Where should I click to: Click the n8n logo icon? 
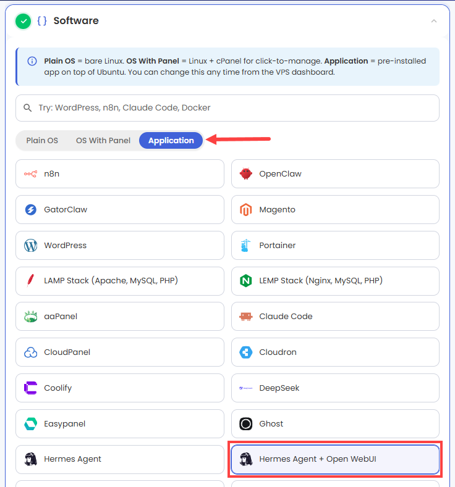[30, 174]
